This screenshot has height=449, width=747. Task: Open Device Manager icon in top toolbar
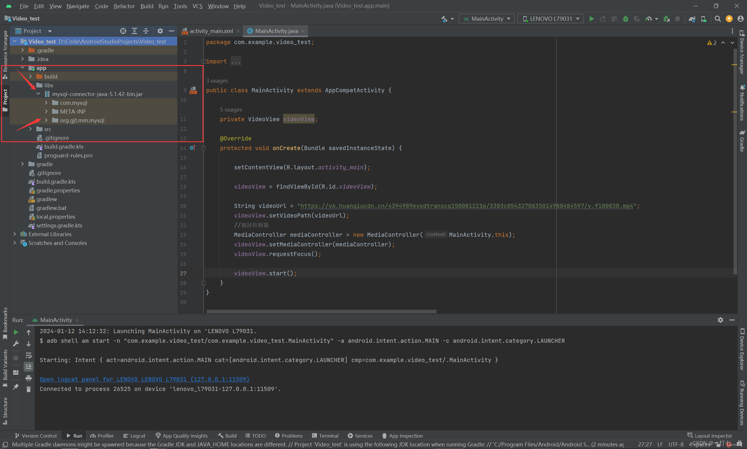pyautogui.click(x=704, y=19)
